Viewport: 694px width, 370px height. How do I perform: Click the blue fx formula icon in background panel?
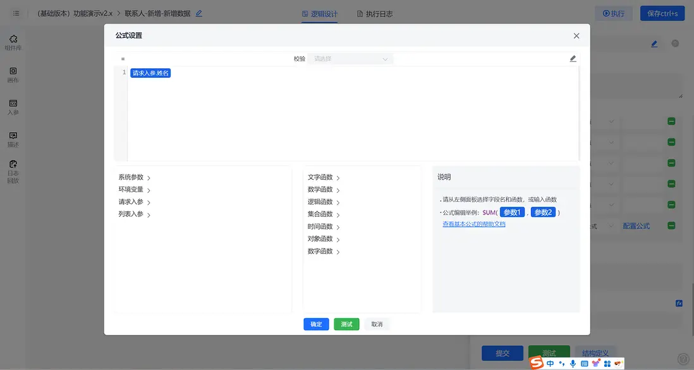pyautogui.click(x=679, y=303)
